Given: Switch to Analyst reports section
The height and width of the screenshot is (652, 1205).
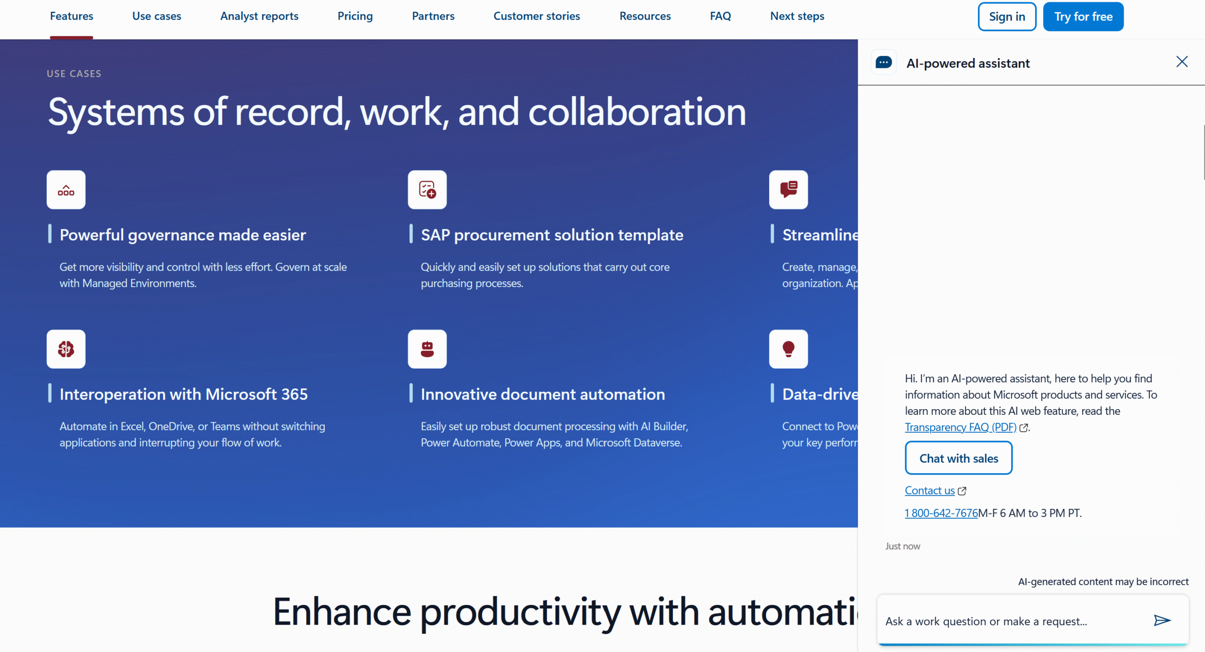Looking at the screenshot, I should click(x=259, y=16).
